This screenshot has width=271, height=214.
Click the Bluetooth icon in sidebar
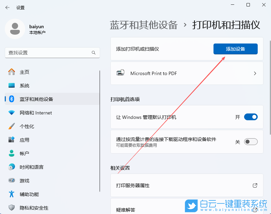pyautogui.click(x=12, y=99)
